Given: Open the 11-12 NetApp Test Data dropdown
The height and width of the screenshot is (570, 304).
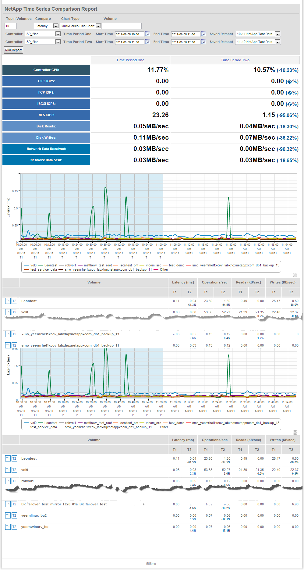Looking at the screenshot, I should click(x=258, y=42).
